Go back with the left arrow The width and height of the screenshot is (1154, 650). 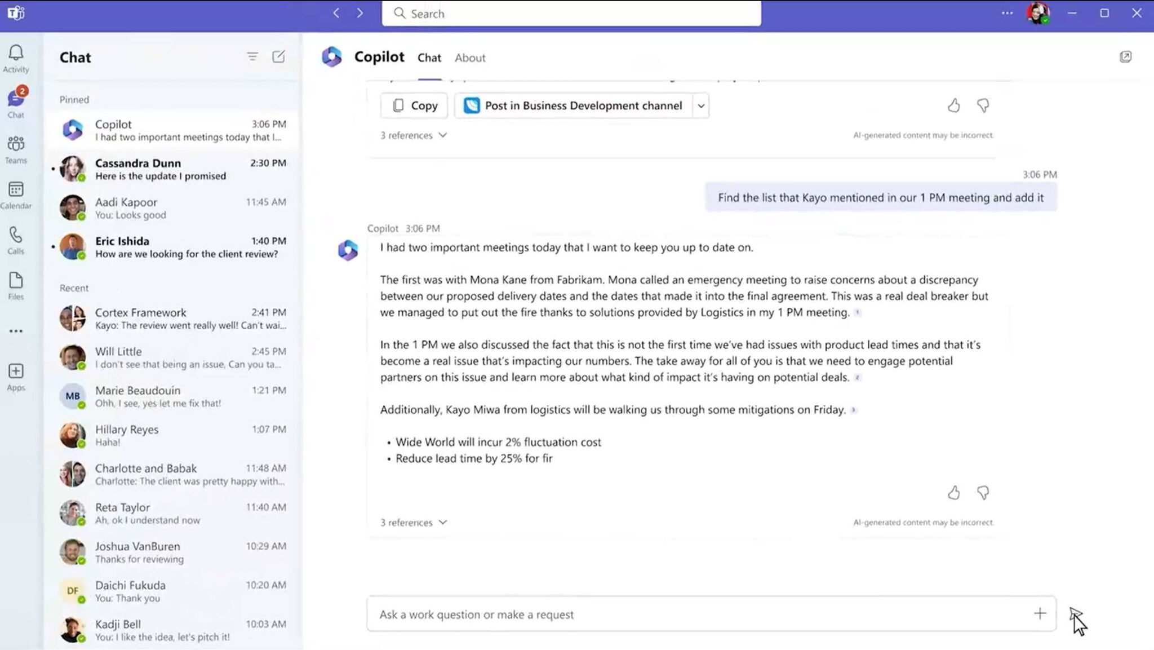pyautogui.click(x=336, y=13)
